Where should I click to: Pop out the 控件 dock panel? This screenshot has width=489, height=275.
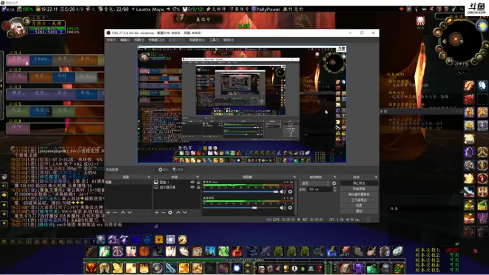pyautogui.click(x=375, y=177)
